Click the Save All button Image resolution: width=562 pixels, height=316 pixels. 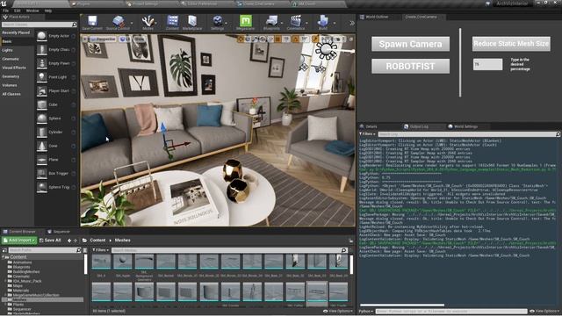click(50, 240)
